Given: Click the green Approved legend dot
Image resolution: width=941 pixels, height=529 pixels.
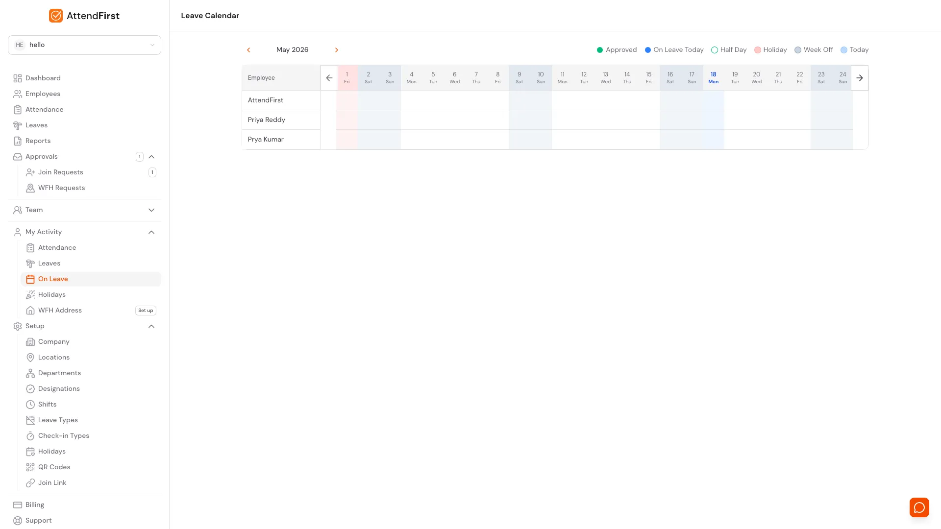Looking at the screenshot, I should tap(600, 50).
